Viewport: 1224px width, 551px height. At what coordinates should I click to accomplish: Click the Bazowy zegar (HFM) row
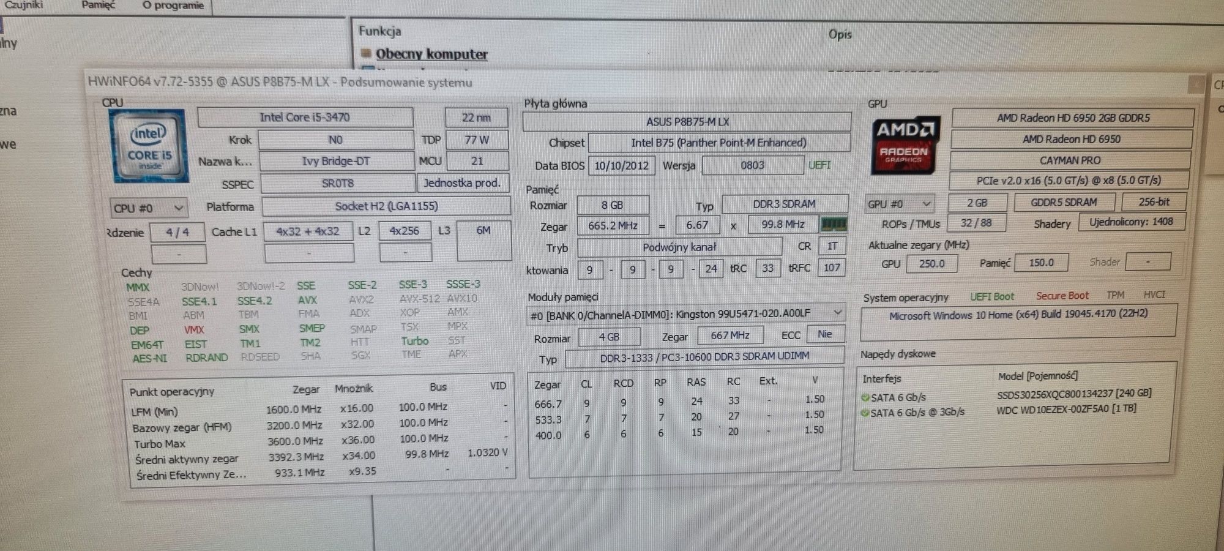(x=319, y=425)
